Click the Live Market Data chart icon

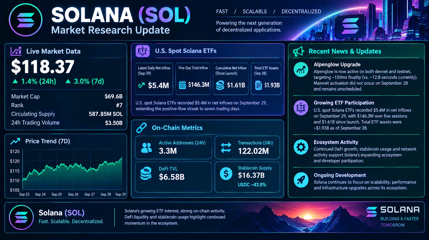pos(16,51)
